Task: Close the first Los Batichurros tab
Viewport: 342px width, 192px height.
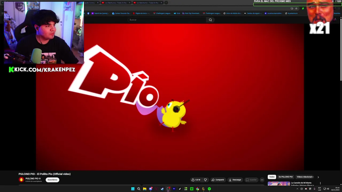Action: [x=130, y=3]
